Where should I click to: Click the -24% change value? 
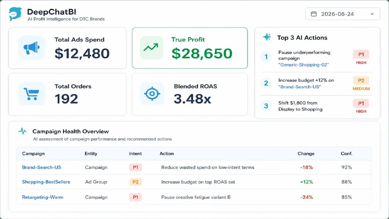coord(307,197)
